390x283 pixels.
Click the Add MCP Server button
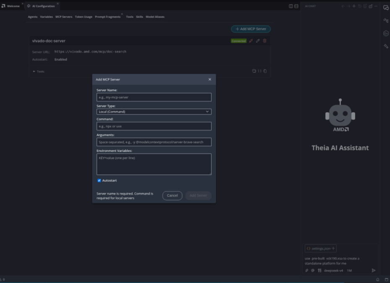[x=251, y=29]
